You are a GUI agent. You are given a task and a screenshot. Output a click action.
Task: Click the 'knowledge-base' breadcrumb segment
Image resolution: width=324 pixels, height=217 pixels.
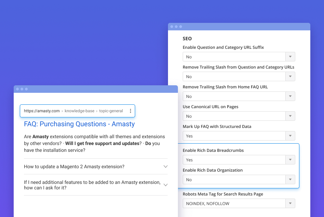tap(79, 111)
